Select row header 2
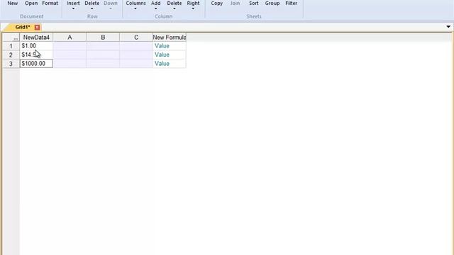 coord(11,55)
